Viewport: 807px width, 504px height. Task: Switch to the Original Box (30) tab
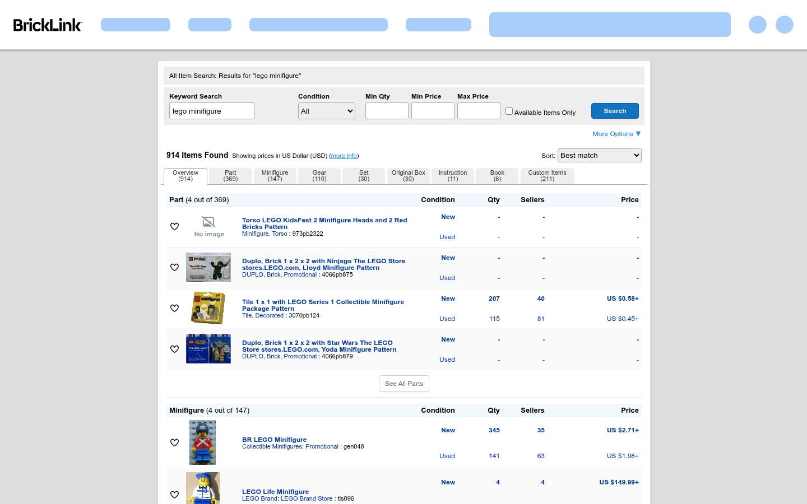click(x=409, y=176)
